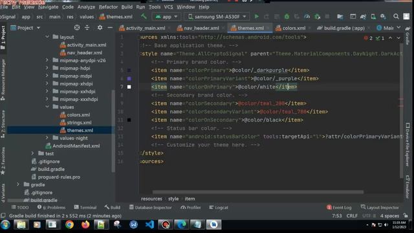
Task: Expand the mipmap-hdpi folder
Action: click(47, 68)
